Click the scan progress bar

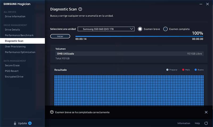[139, 36]
